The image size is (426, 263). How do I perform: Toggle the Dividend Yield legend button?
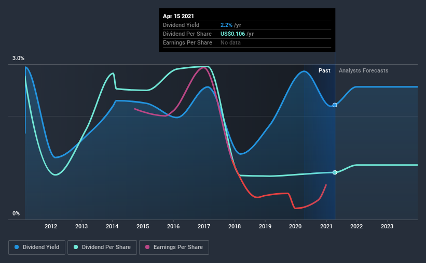37,247
